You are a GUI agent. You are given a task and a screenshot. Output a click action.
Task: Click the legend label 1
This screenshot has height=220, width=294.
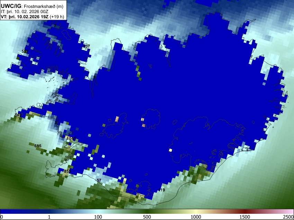click(x=49, y=217)
